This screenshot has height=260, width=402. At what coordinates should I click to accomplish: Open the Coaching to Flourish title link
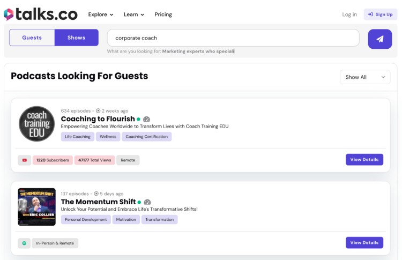(98, 119)
